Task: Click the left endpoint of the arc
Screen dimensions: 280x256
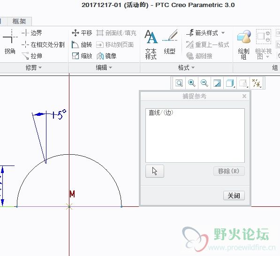Action: tap(17, 207)
